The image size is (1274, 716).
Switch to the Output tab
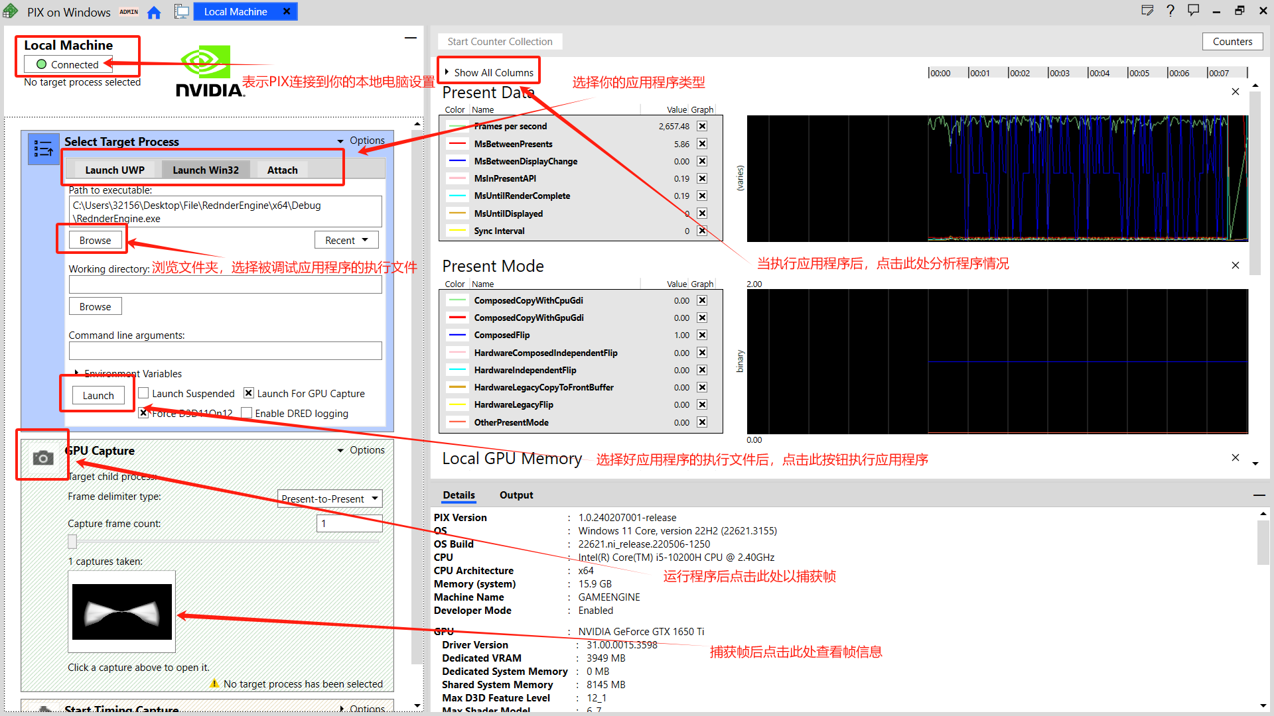tap(516, 495)
